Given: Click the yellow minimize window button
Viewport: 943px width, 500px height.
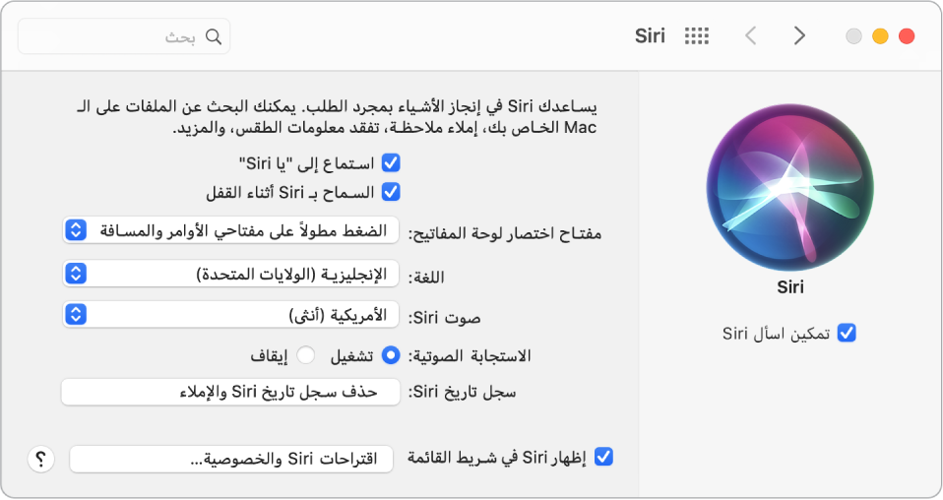Looking at the screenshot, I should [880, 36].
